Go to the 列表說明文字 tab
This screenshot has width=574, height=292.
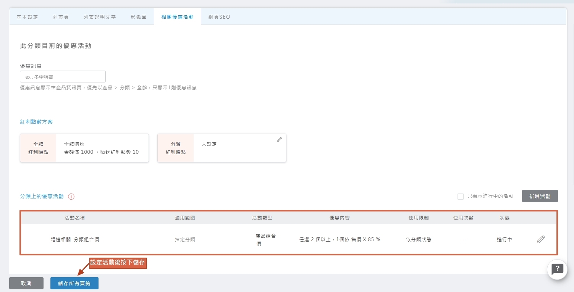(x=99, y=17)
